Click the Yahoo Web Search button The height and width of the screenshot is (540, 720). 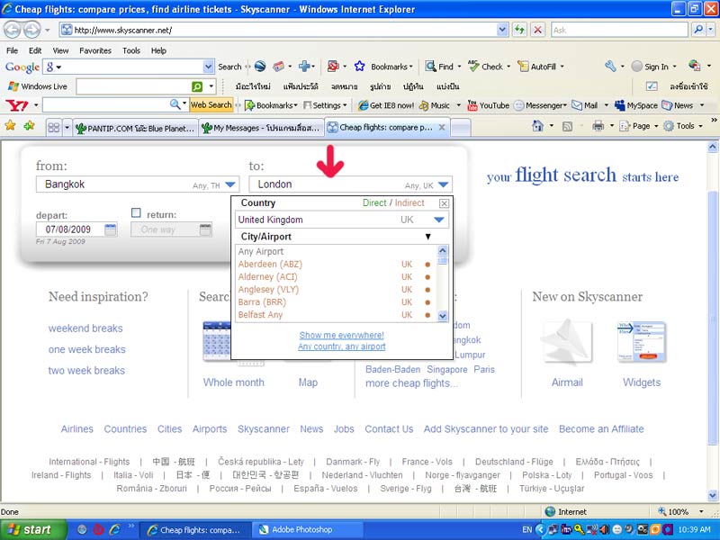pyautogui.click(x=211, y=105)
